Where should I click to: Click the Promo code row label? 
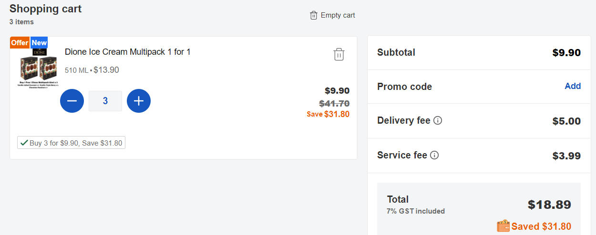pos(404,87)
